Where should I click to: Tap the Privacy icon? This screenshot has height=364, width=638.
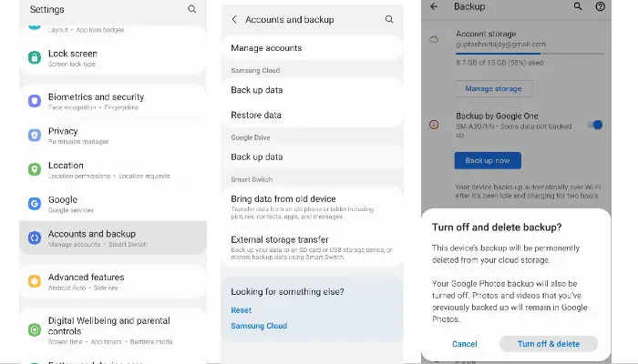point(35,135)
